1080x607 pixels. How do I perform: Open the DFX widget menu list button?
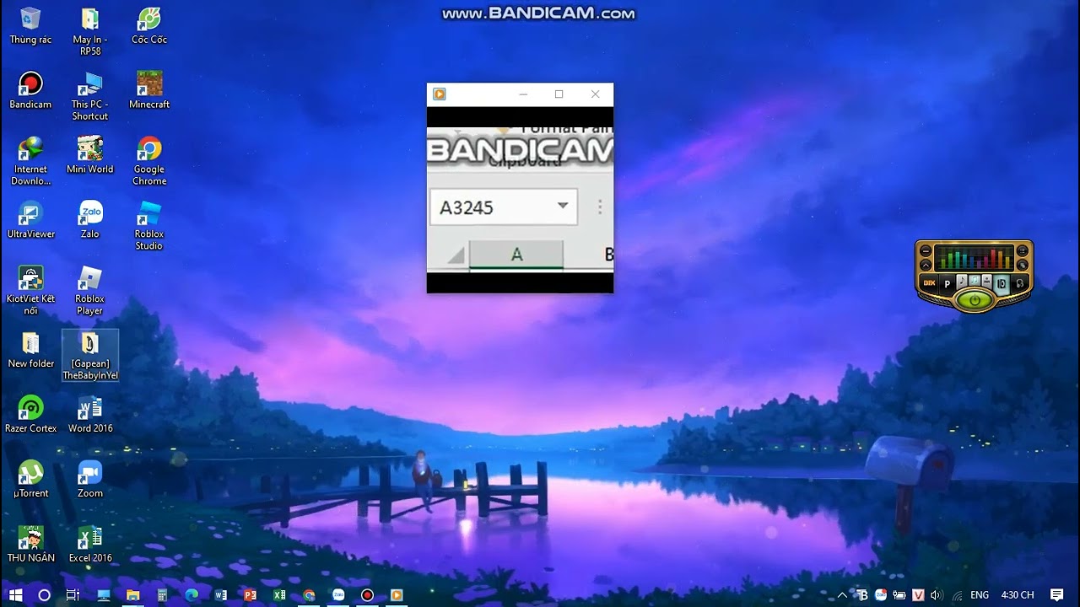click(x=1023, y=251)
